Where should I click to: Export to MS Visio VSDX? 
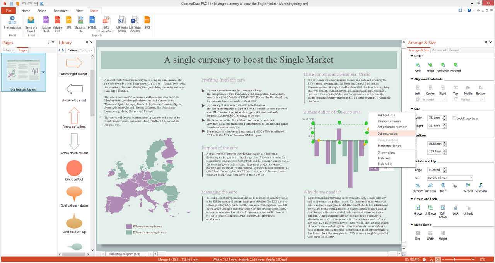click(135, 24)
